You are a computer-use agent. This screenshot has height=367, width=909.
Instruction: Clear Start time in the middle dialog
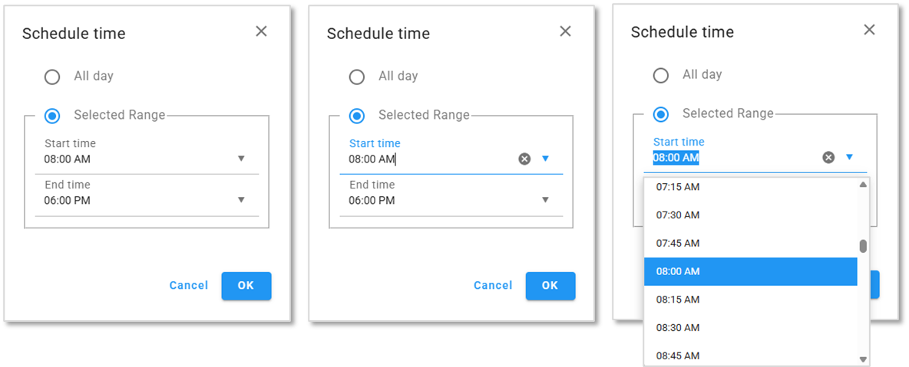pos(524,159)
